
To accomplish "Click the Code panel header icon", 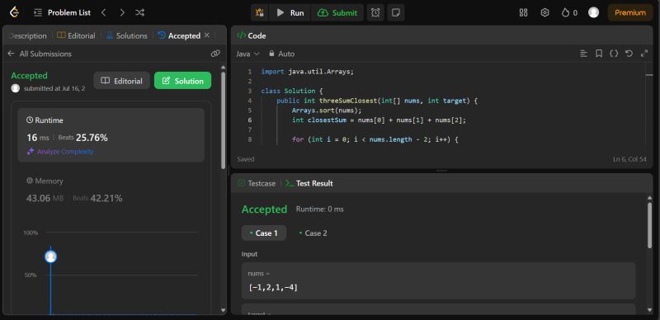I will 241,35.
